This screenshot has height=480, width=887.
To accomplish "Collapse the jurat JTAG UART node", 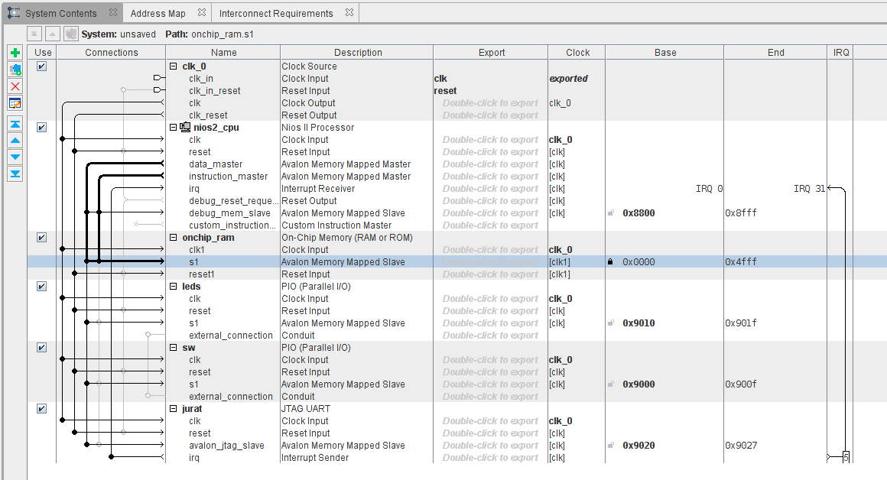I will coord(173,409).
